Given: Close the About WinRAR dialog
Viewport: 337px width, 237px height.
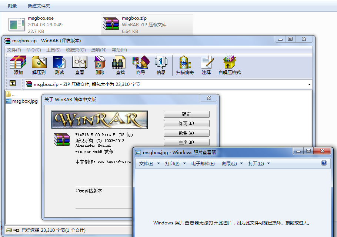Looking at the screenshot, I should click(x=208, y=98).
